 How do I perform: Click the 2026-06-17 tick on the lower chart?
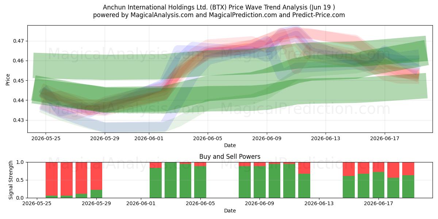click(379, 204)
